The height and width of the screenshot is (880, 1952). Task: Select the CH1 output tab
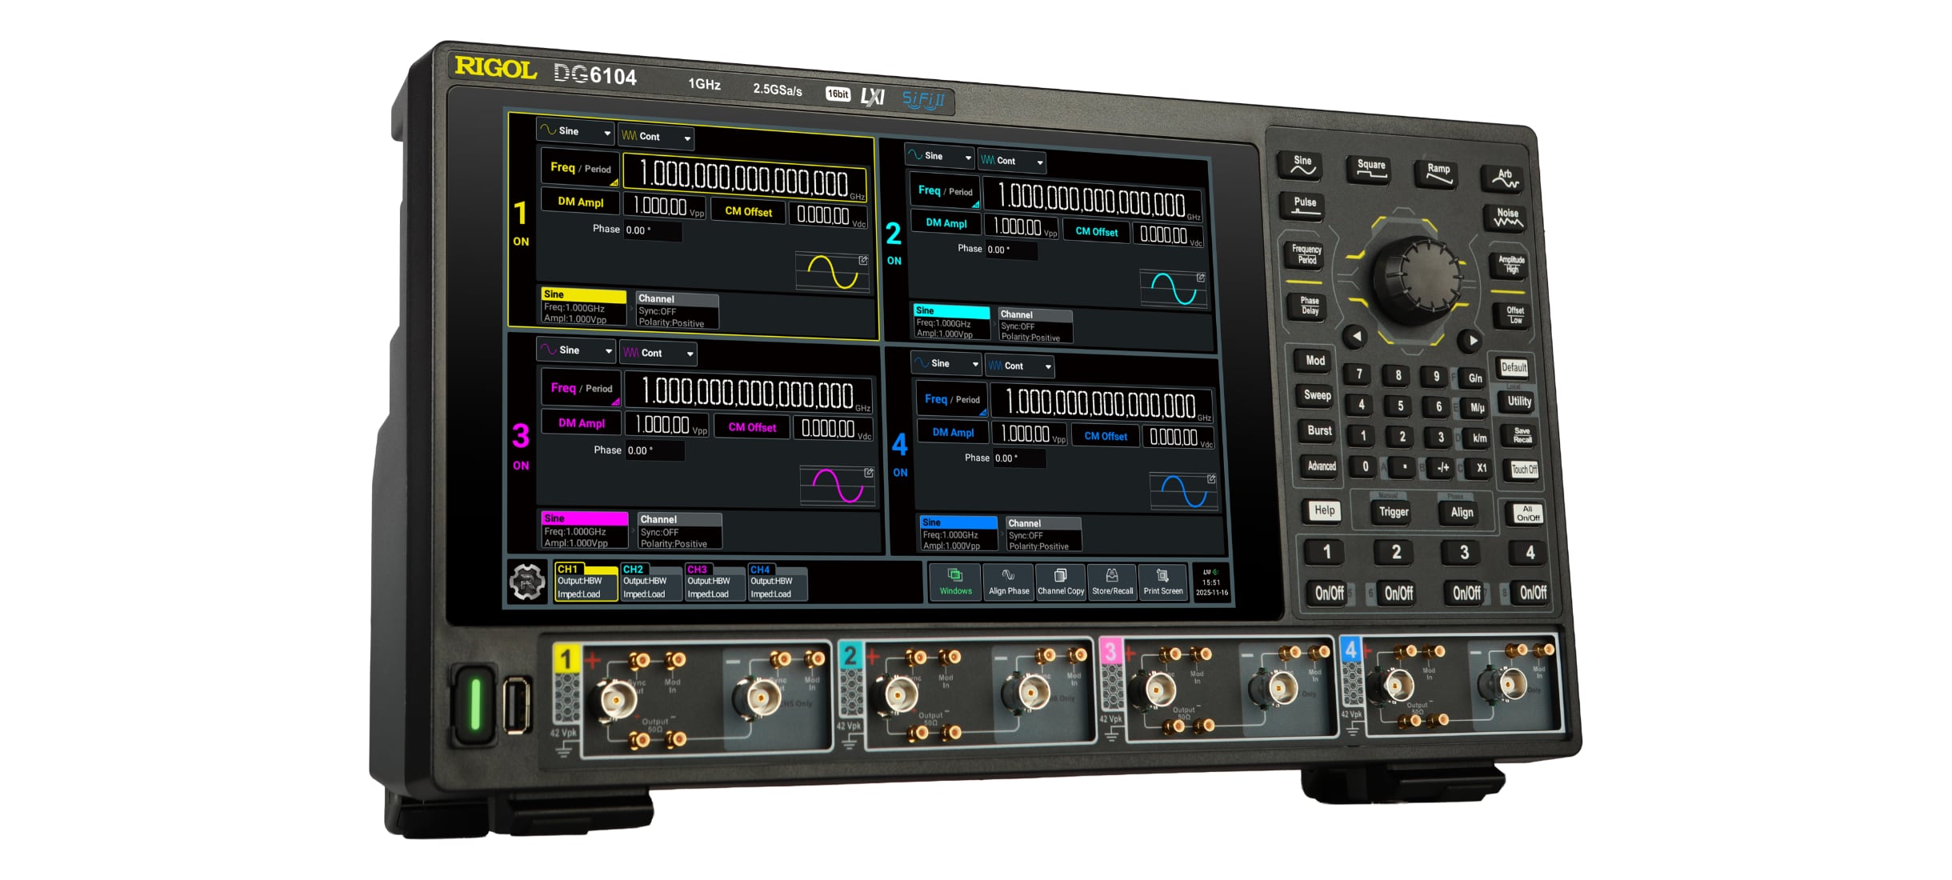pos(586,582)
